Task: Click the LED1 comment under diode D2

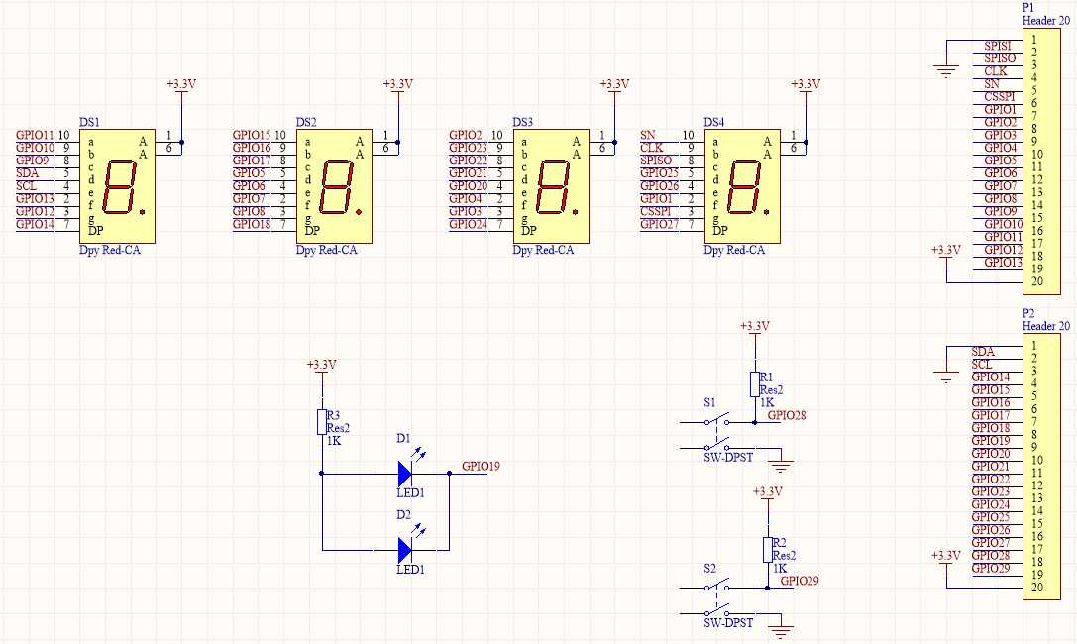Action: (x=411, y=570)
